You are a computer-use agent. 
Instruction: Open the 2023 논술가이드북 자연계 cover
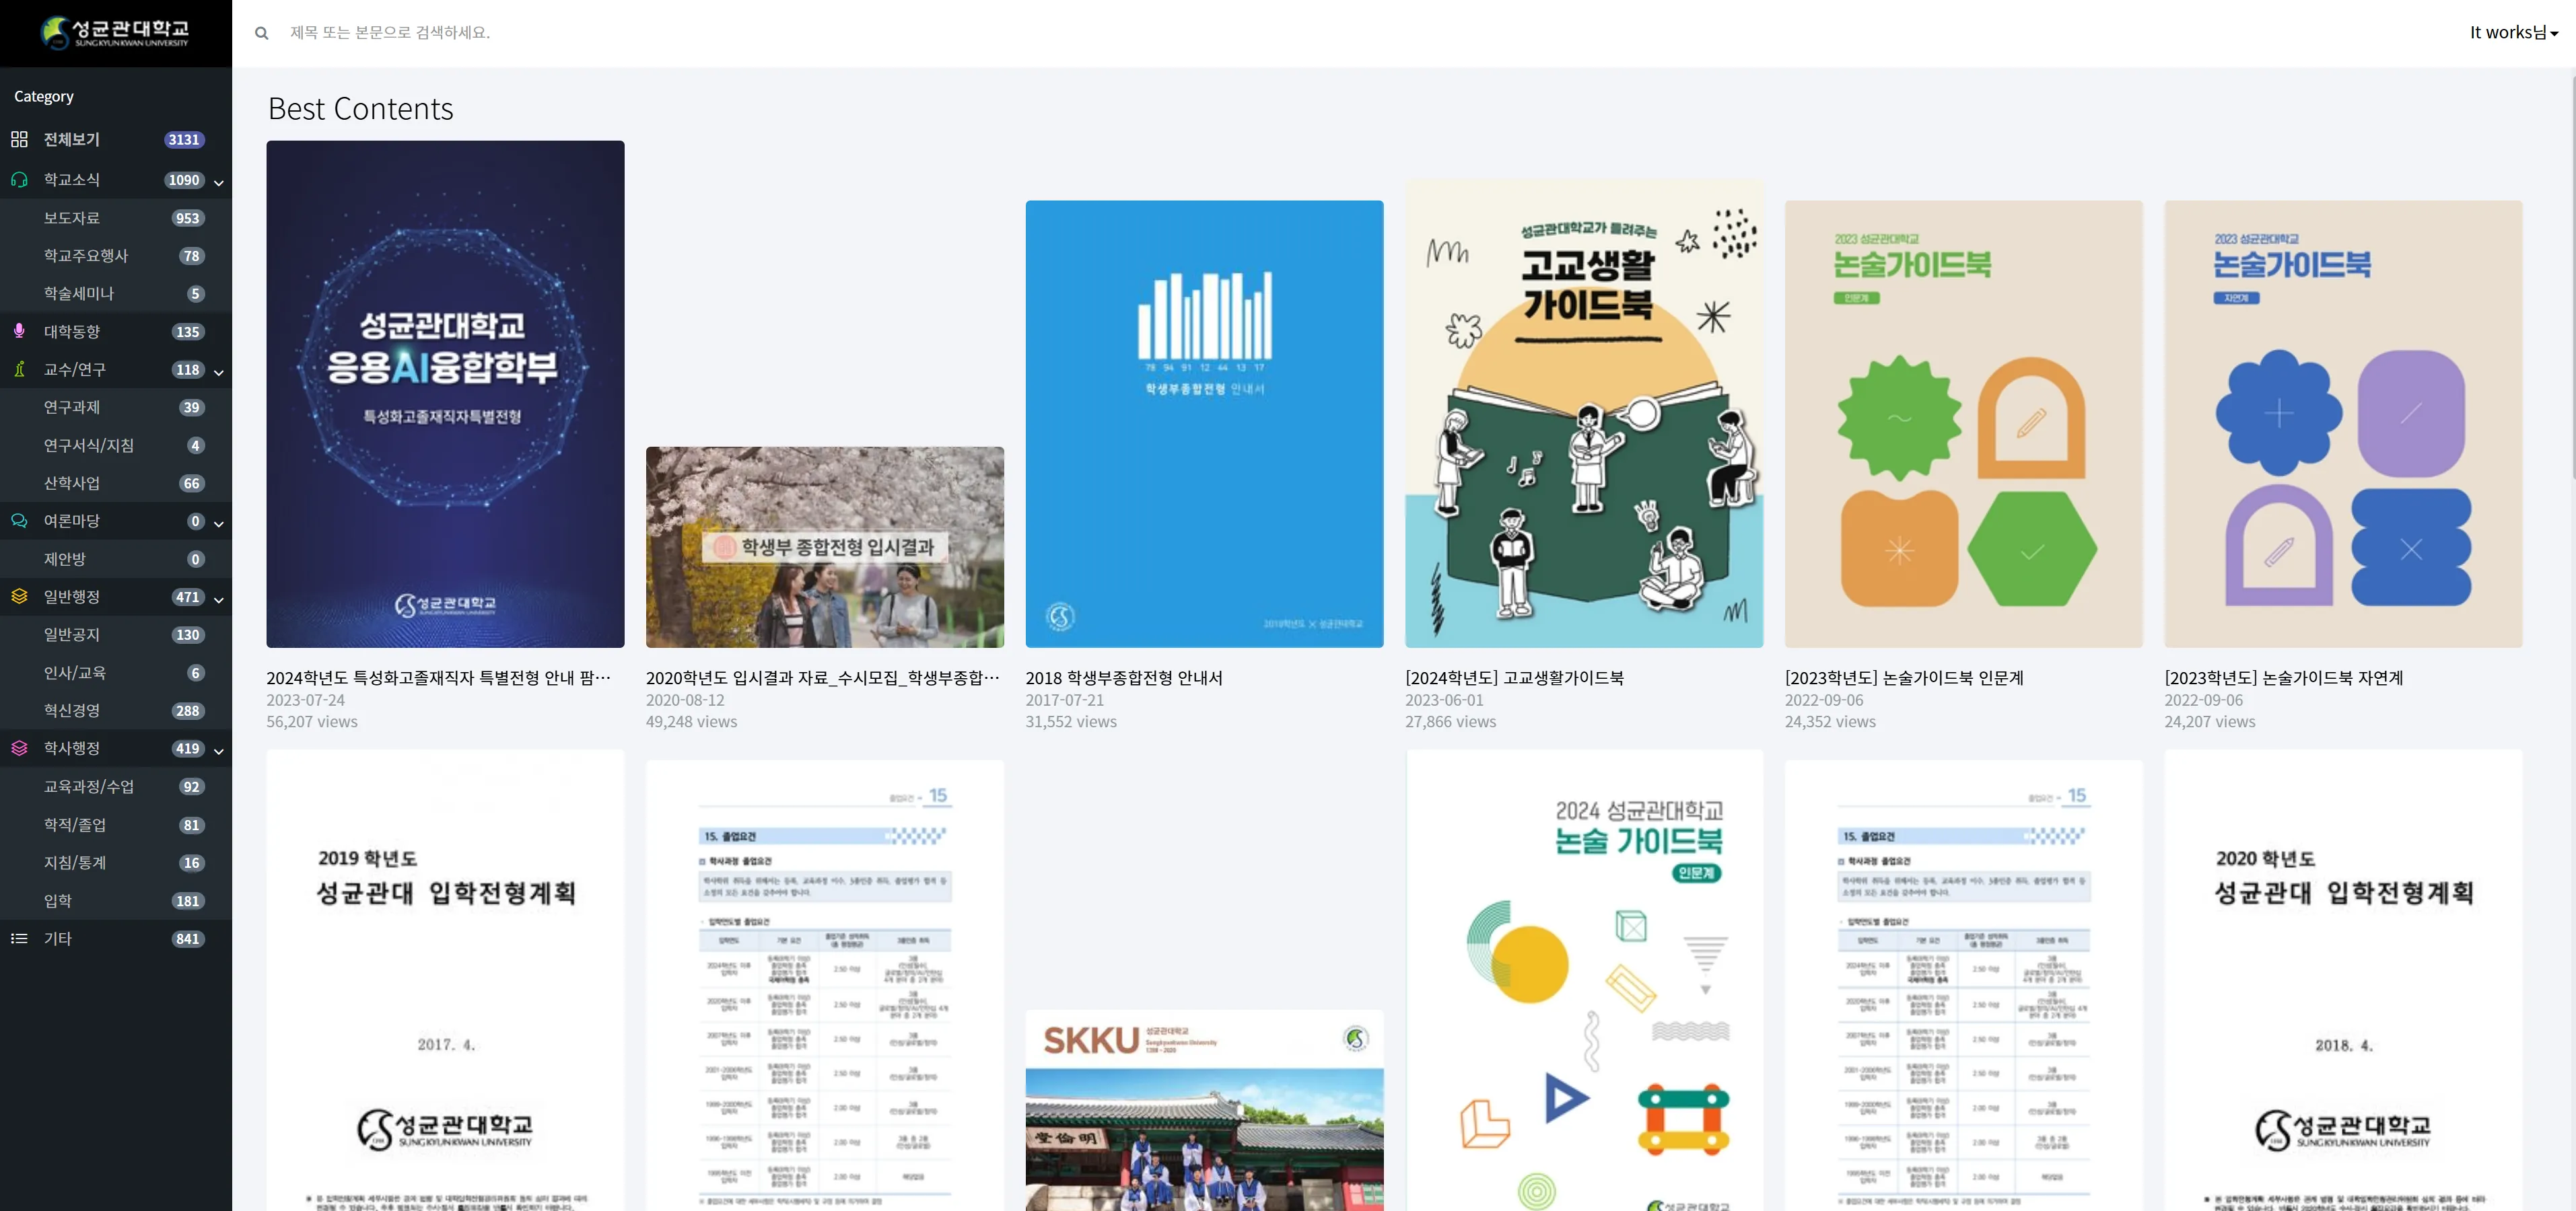point(2343,424)
